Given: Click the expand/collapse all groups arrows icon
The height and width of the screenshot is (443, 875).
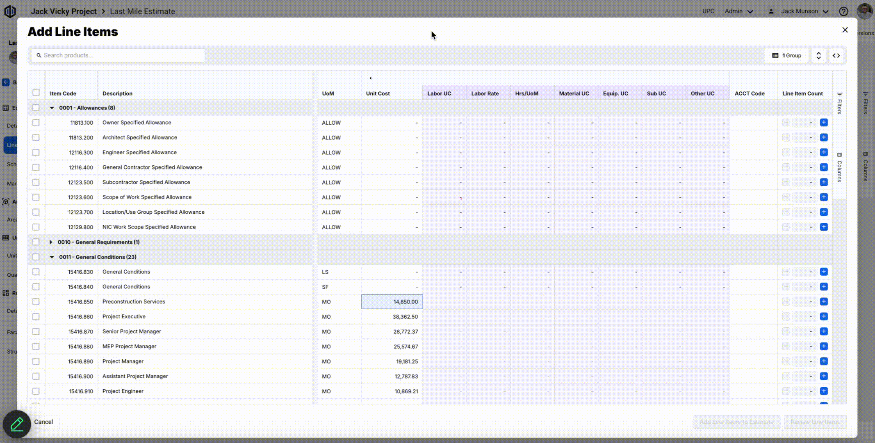Looking at the screenshot, I should [x=818, y=55].
